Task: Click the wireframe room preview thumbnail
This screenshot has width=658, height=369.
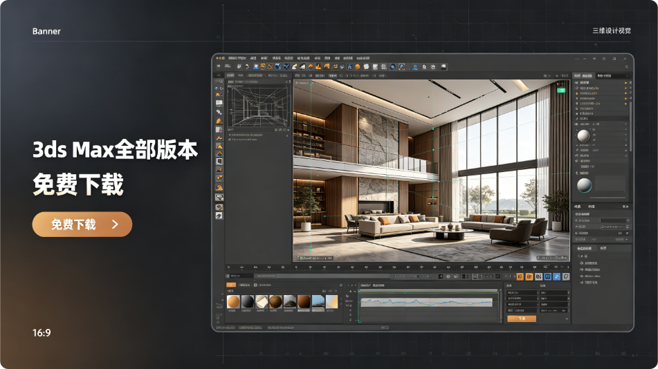Action: (259, 105)
